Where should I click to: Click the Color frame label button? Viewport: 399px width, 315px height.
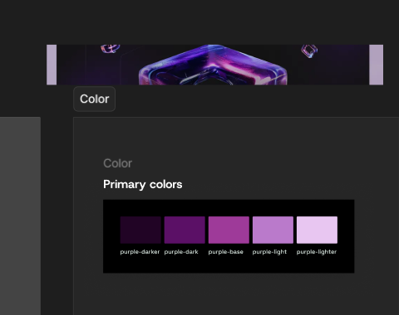95,99
